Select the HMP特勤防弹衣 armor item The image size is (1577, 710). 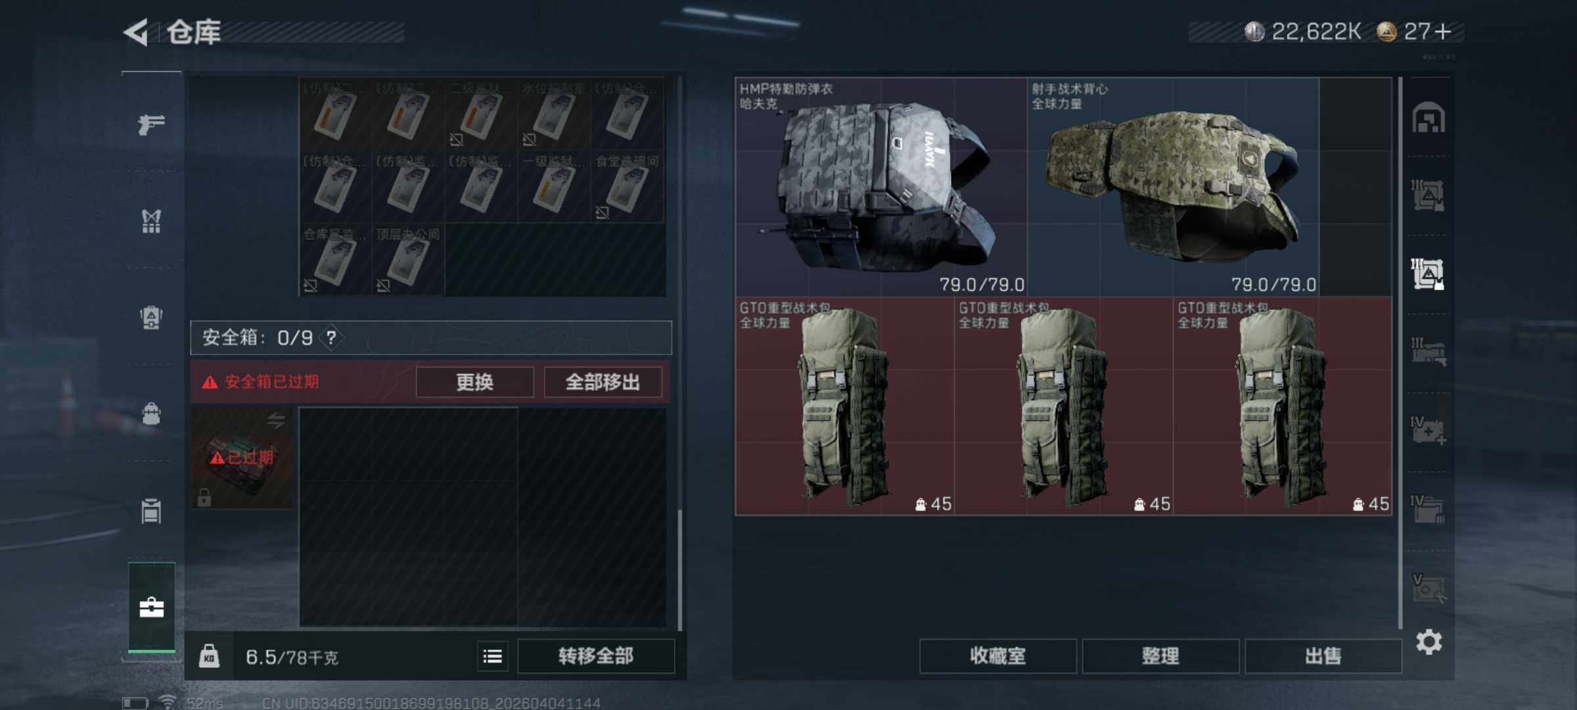point(881,187)
